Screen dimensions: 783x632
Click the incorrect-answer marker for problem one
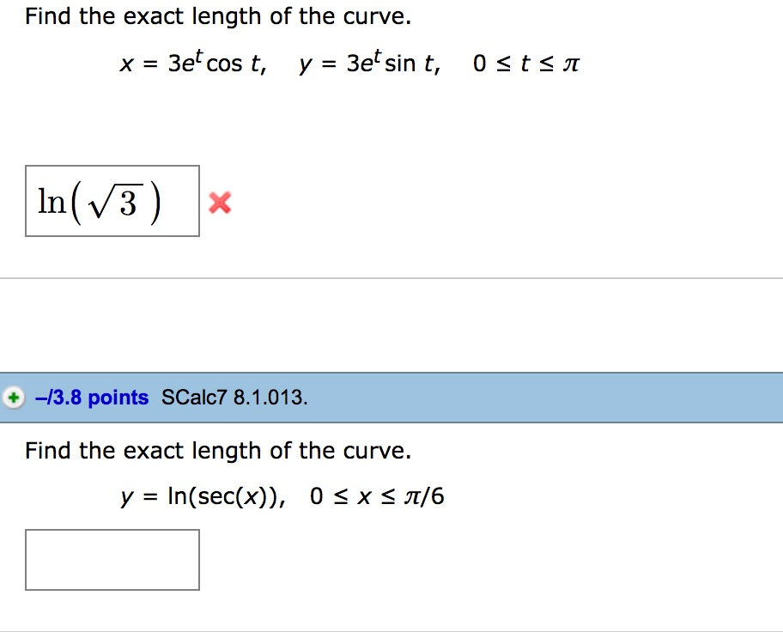[220, 203]
